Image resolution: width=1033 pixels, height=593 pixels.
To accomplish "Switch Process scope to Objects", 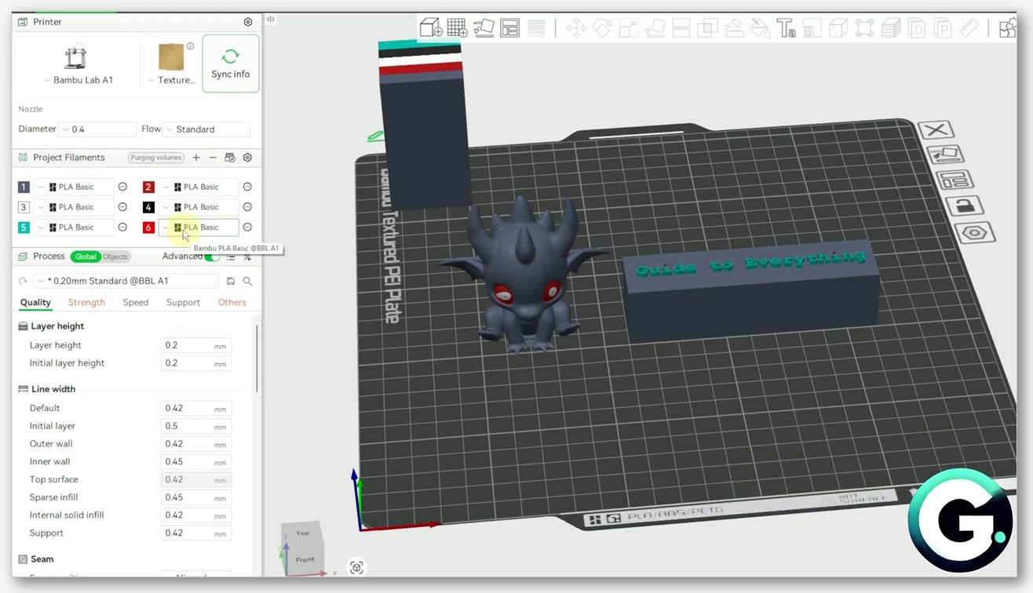I will point(115,256).
